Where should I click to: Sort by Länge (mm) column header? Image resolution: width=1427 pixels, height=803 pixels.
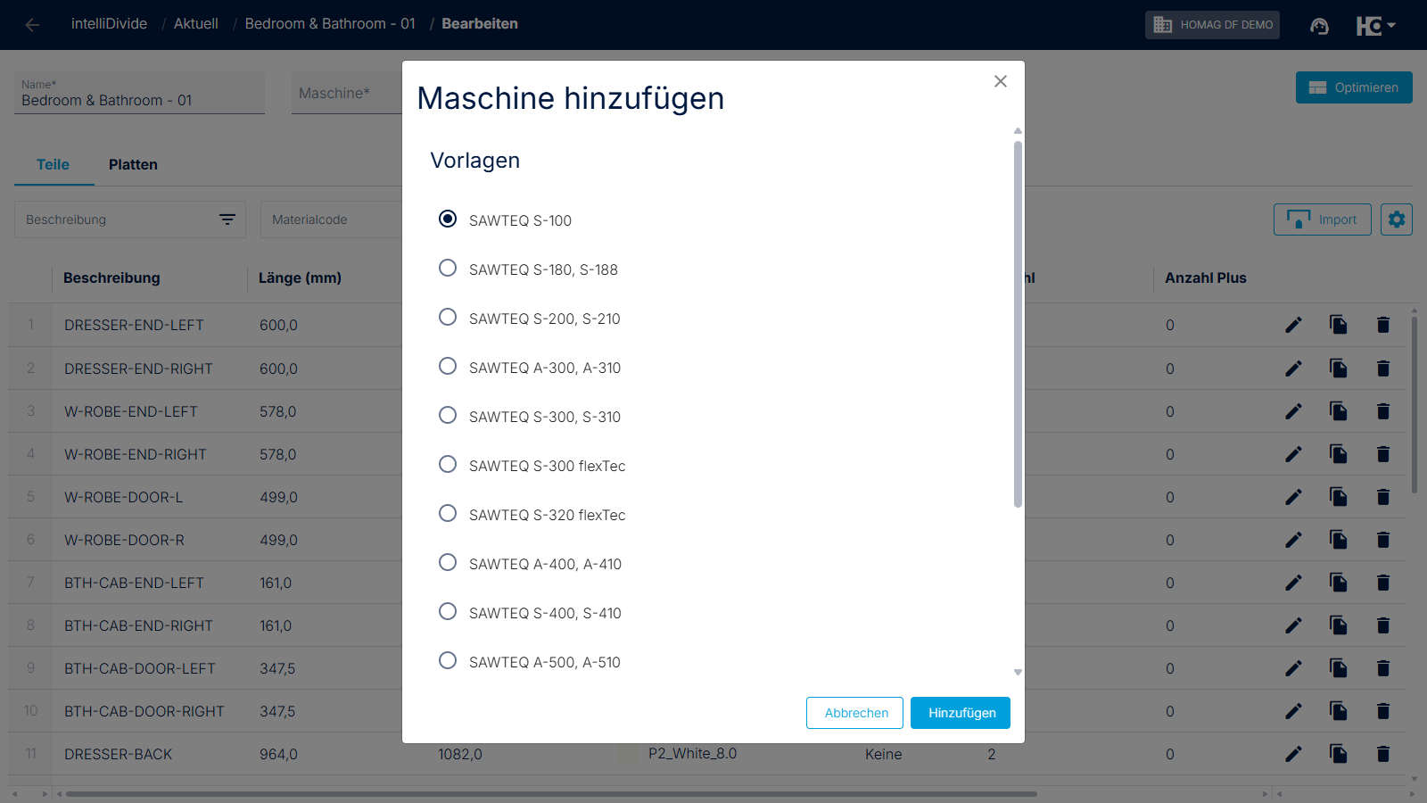(300, 277)
